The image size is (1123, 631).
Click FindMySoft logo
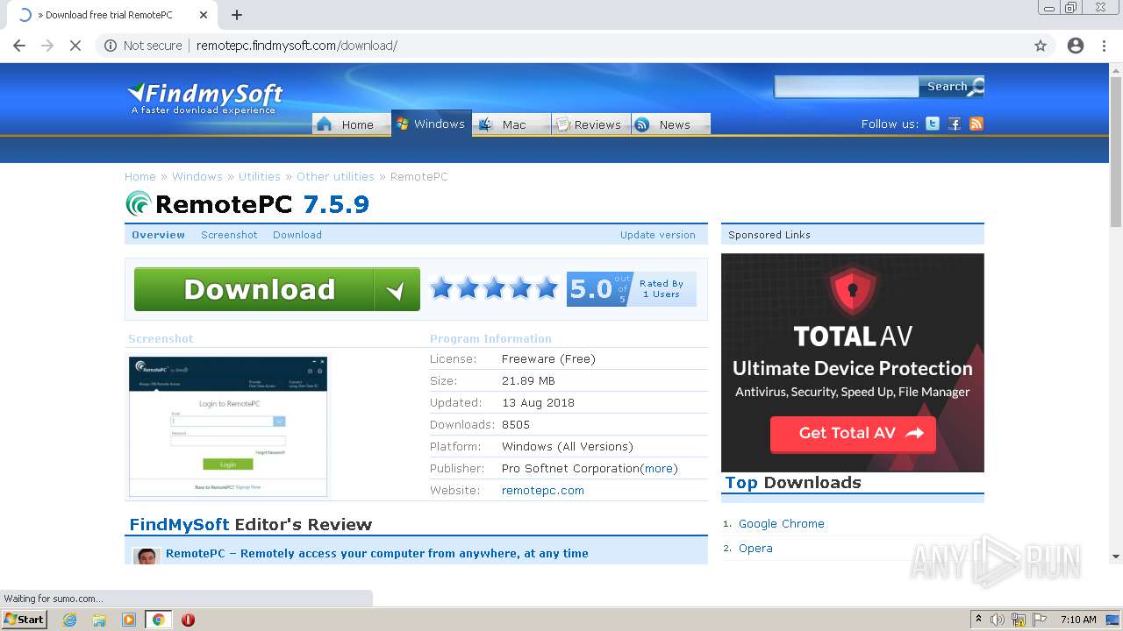point(205,98)
